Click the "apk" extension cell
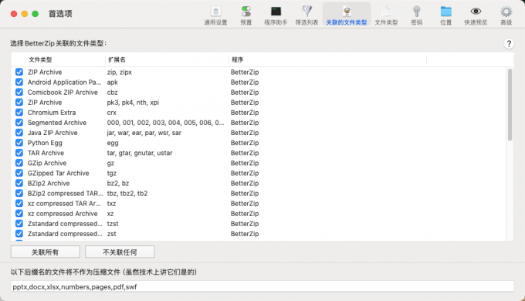 (x=112, y=82)
